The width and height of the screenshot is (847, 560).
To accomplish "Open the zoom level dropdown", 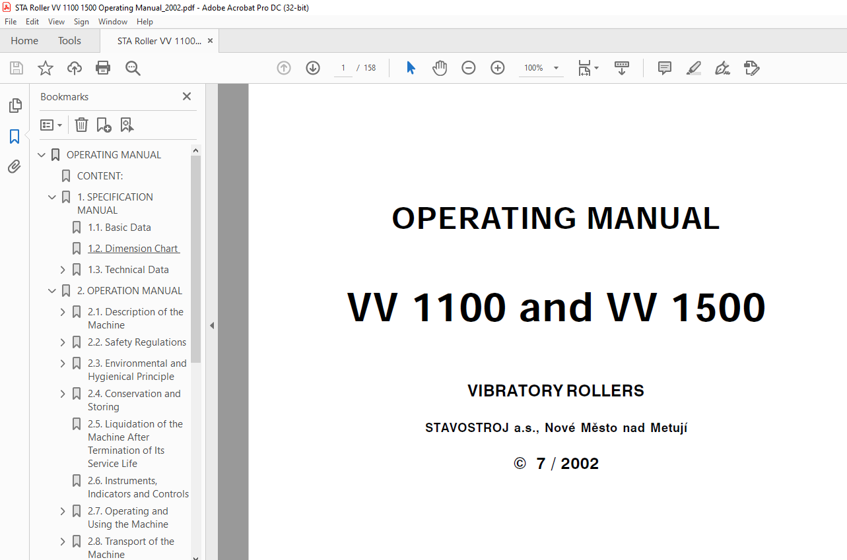I will coord(556,68).
